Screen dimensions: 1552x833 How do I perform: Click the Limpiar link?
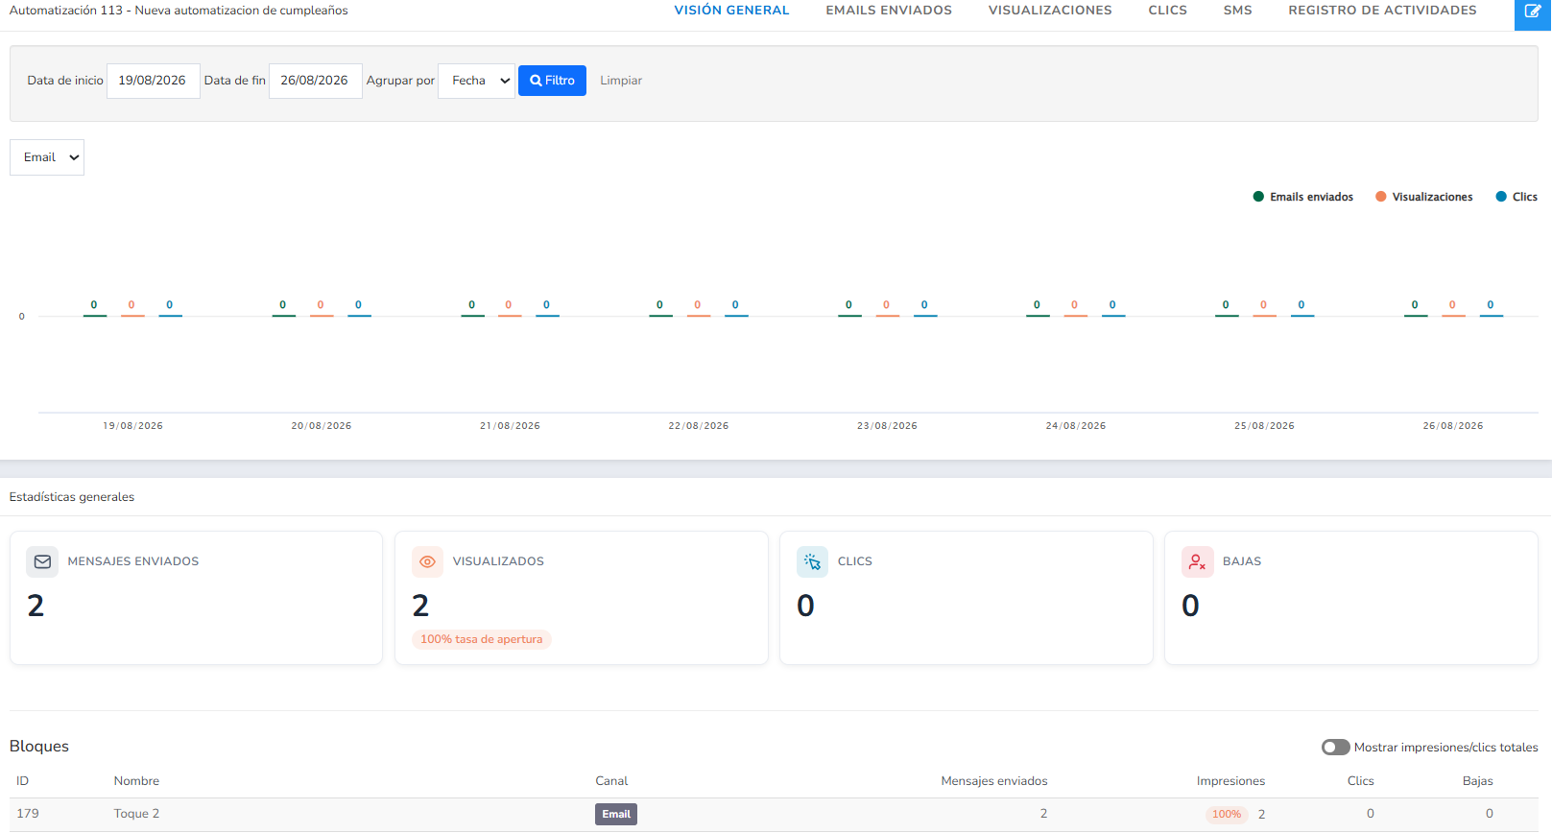[x=621, y=81]
